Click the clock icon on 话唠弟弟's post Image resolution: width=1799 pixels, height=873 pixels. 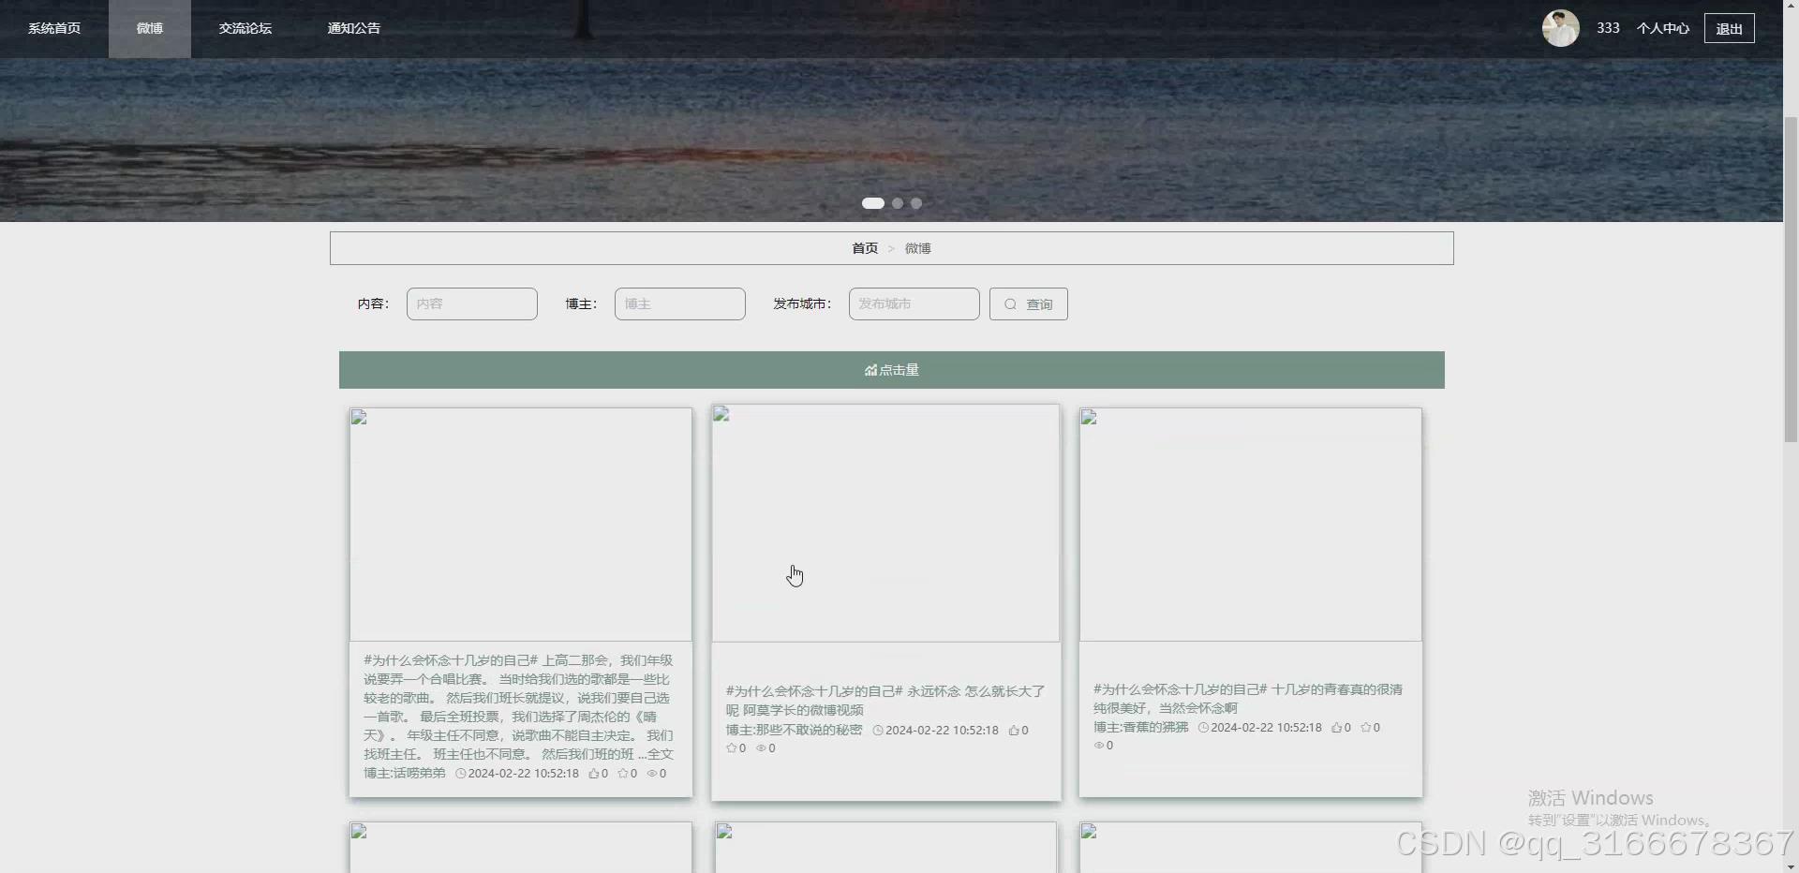pyautogui.click(x=461, y=774)
